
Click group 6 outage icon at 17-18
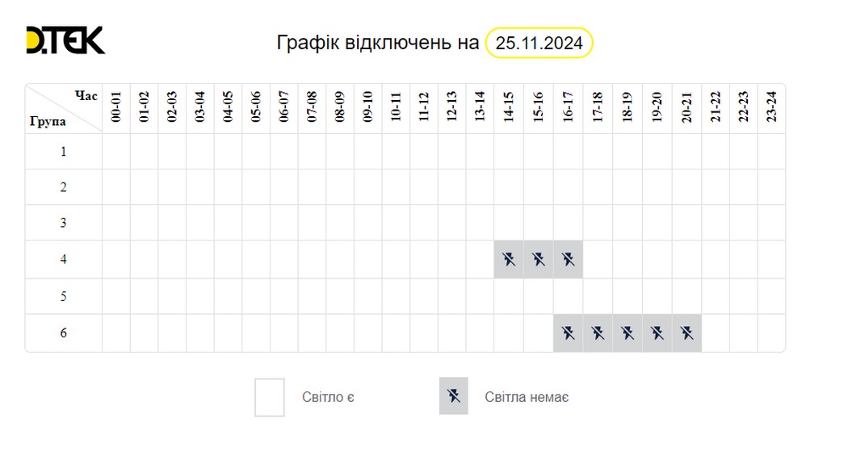(598, 333)
